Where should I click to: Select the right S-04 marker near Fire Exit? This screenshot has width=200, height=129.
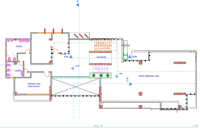[130, 57]
